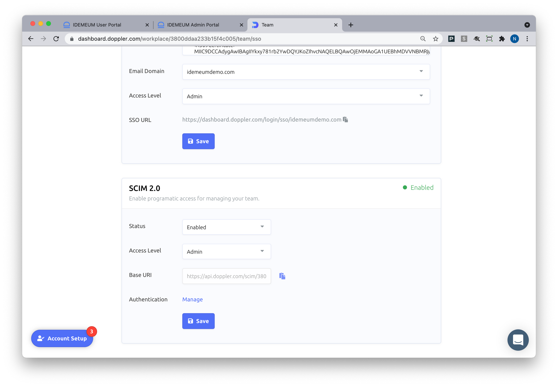Click the 'Enable programatic access' description text
Viewport: 558px width, 387px height.
click(x=194, y=199)
